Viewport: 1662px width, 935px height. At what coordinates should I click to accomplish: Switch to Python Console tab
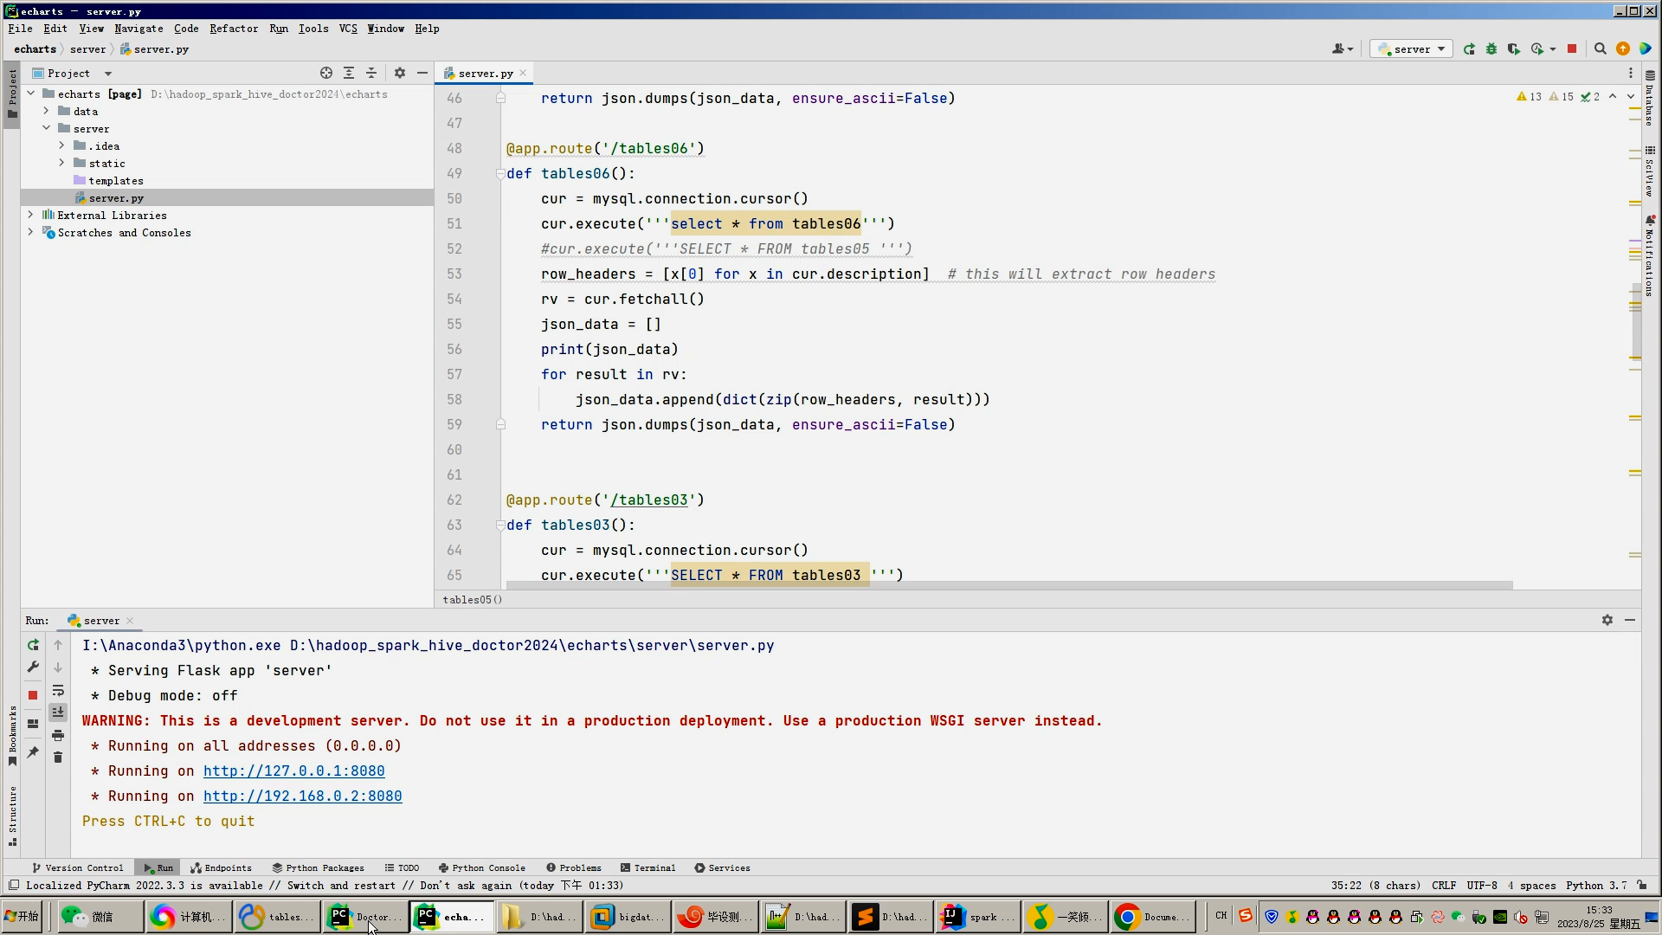(x=482, y=867)
